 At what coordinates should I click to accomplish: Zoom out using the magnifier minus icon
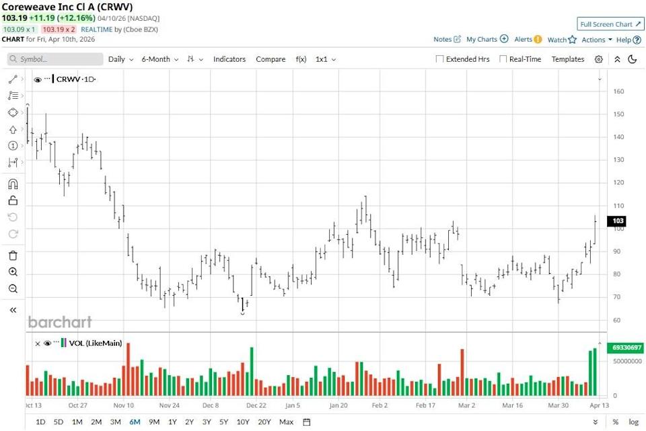pyautogui.click(x=12, y=288)
